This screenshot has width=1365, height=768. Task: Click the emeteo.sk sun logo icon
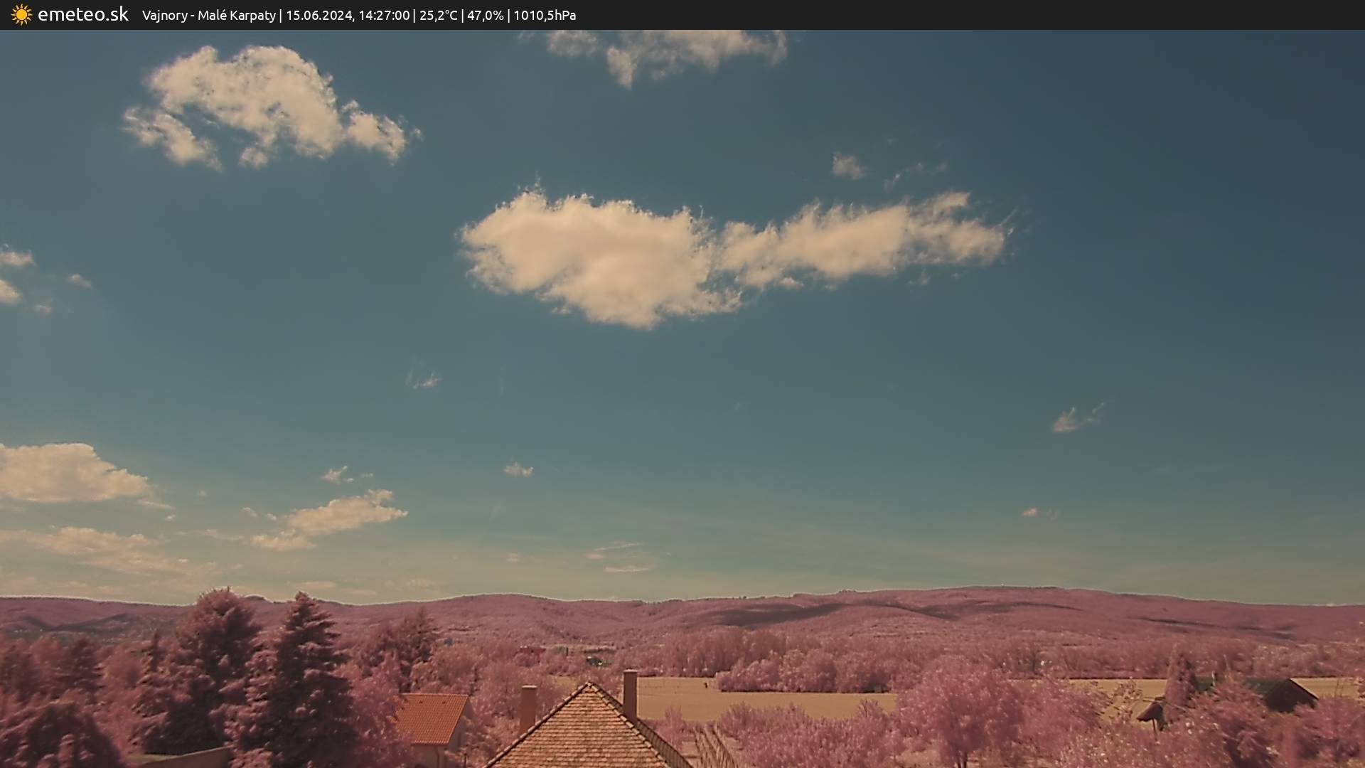pos(21,14)
